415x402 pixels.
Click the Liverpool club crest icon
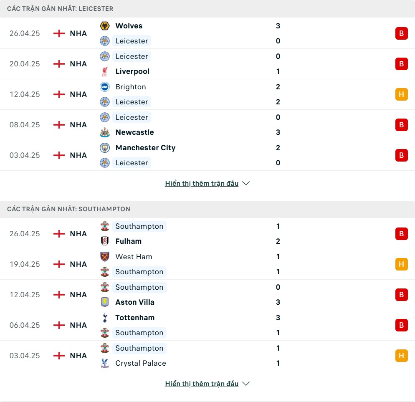pyautogui.click(x=105, y=71)
